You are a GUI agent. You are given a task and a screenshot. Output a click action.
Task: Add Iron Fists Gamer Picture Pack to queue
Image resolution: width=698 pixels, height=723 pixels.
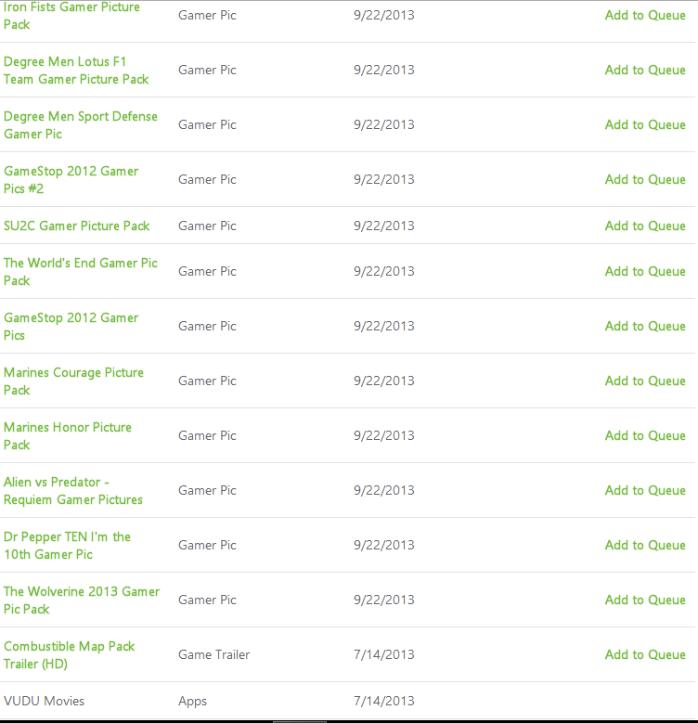click(x=645, y=15)
